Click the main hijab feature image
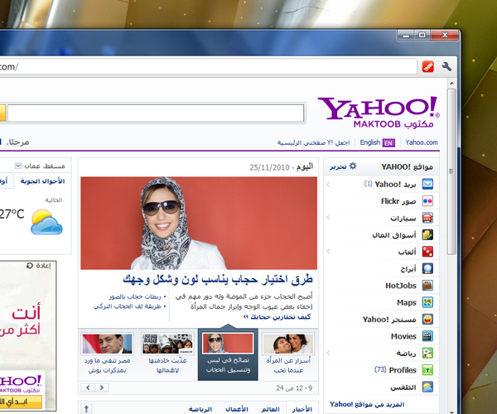 199,223
